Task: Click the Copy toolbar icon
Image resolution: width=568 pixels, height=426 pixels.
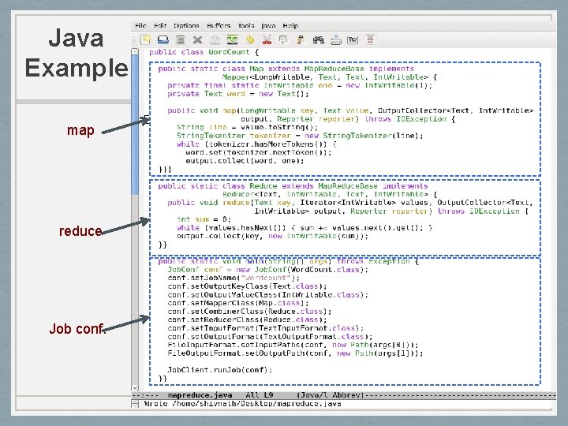Action: [284, 40]
